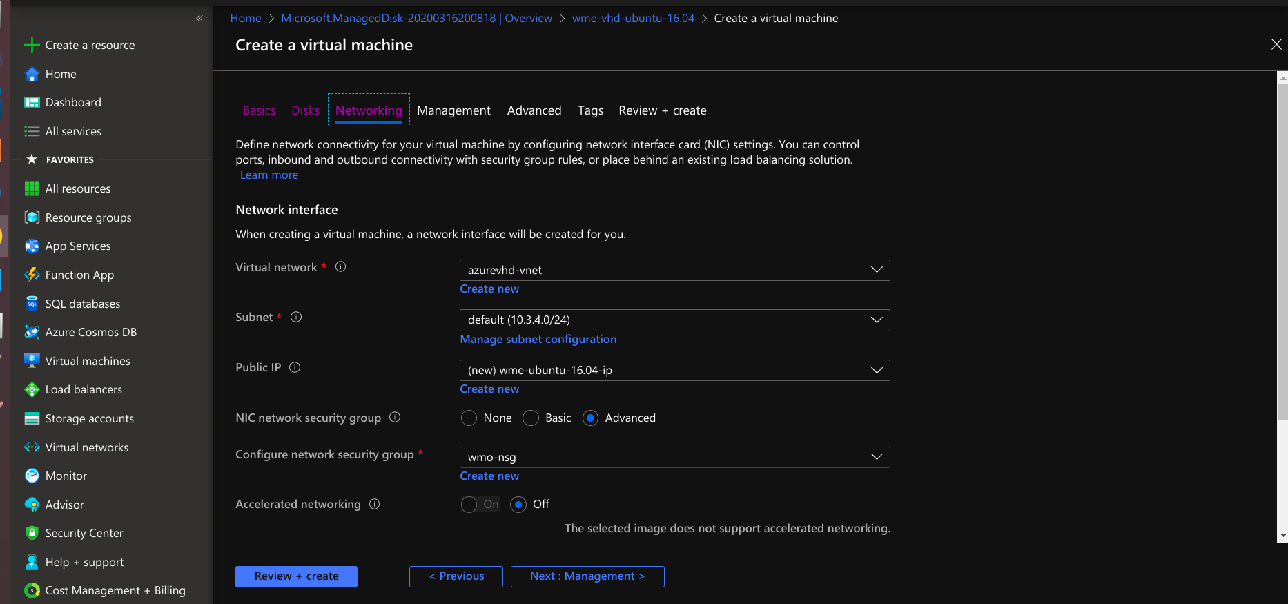
Task: Open the Dashboard icon in sidebar
Action: pos(32,103)
